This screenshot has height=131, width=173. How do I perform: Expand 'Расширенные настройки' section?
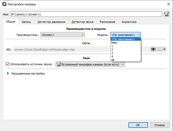[x=8, y=73]
